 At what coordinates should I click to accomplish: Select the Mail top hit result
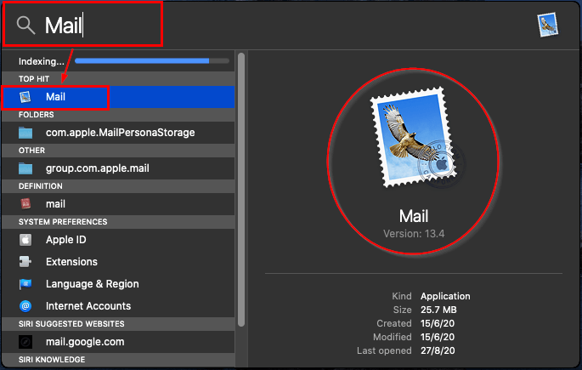[x=118, y=97]
